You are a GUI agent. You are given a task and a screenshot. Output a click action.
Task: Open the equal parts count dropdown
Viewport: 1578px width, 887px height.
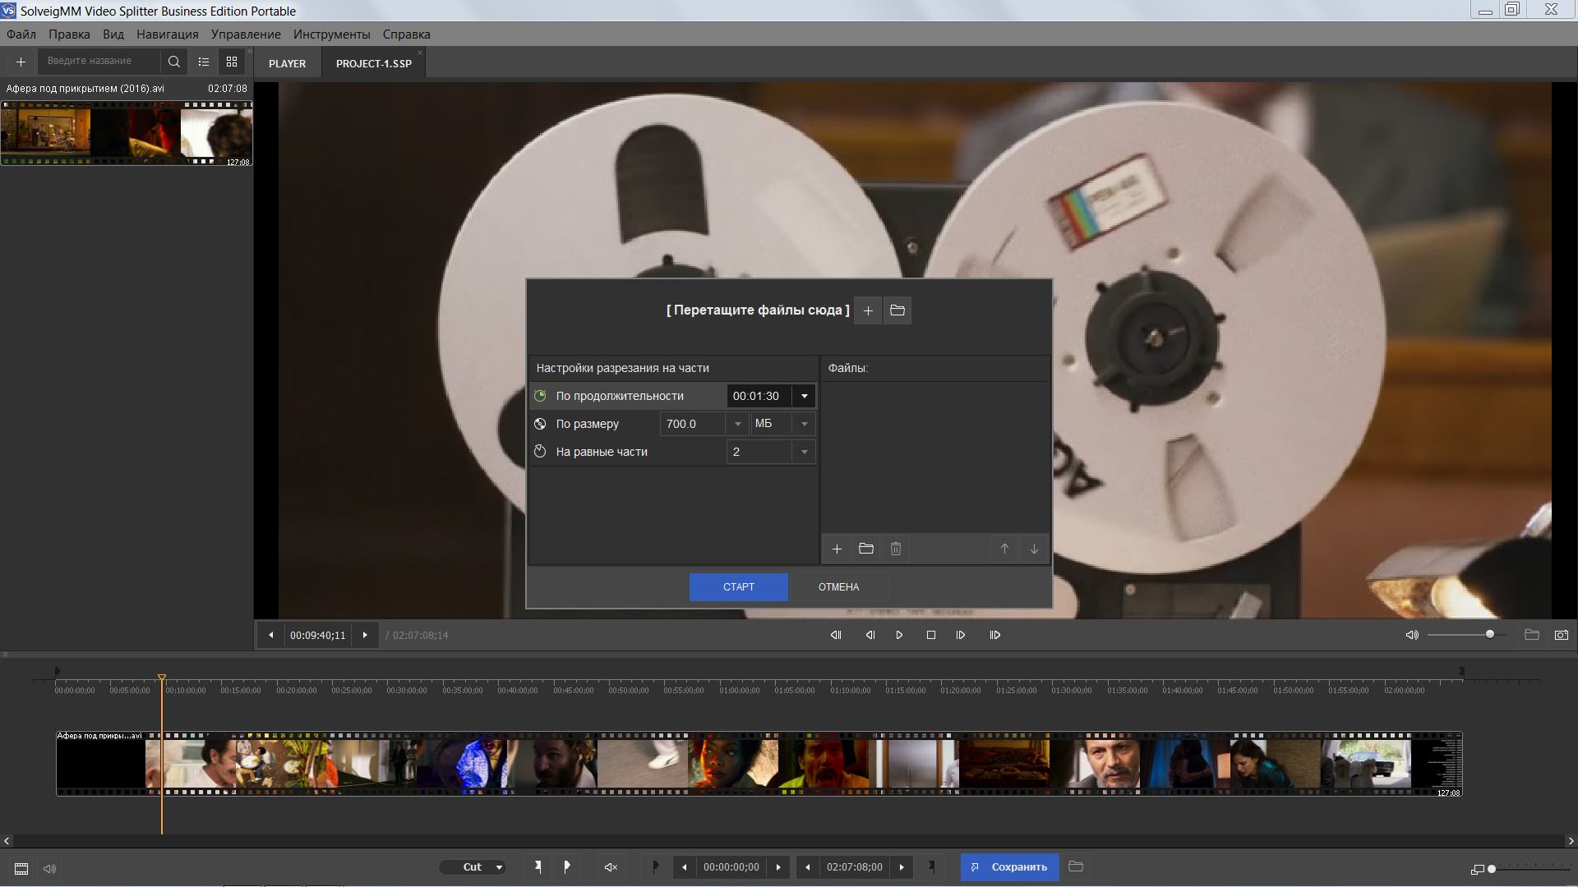(804, 452)
